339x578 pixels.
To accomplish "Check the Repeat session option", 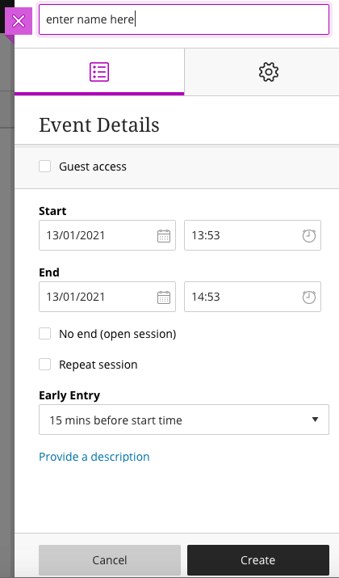I will (45, 365).
